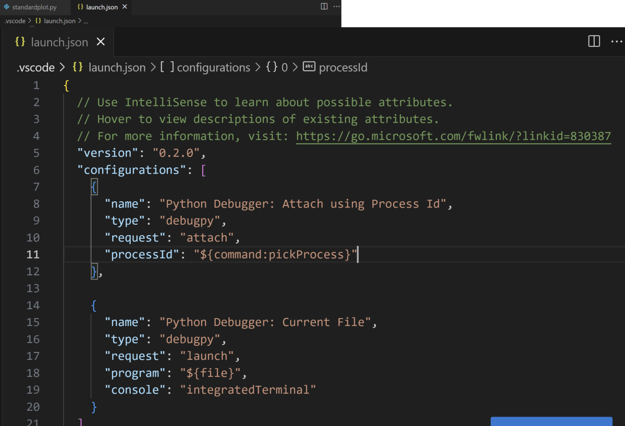Click the Python icon on the standardplot.py tab
Viewport: 625px width, 426px height.
(6, 7)
